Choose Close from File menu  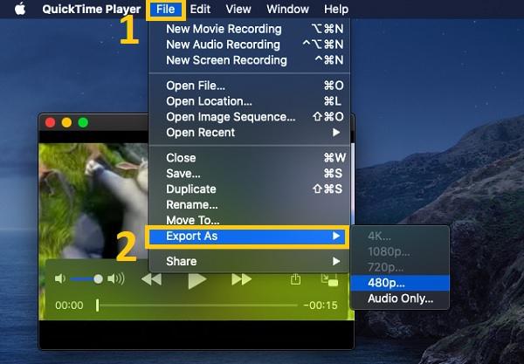249,158
